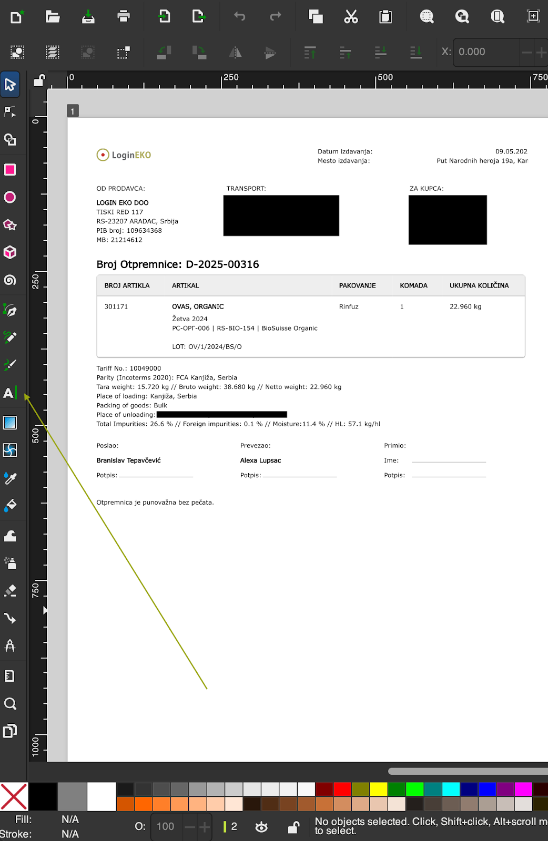Select the Mesh gradient tool
The height and width of the screenshot is (841, 548).
point(10,450)
